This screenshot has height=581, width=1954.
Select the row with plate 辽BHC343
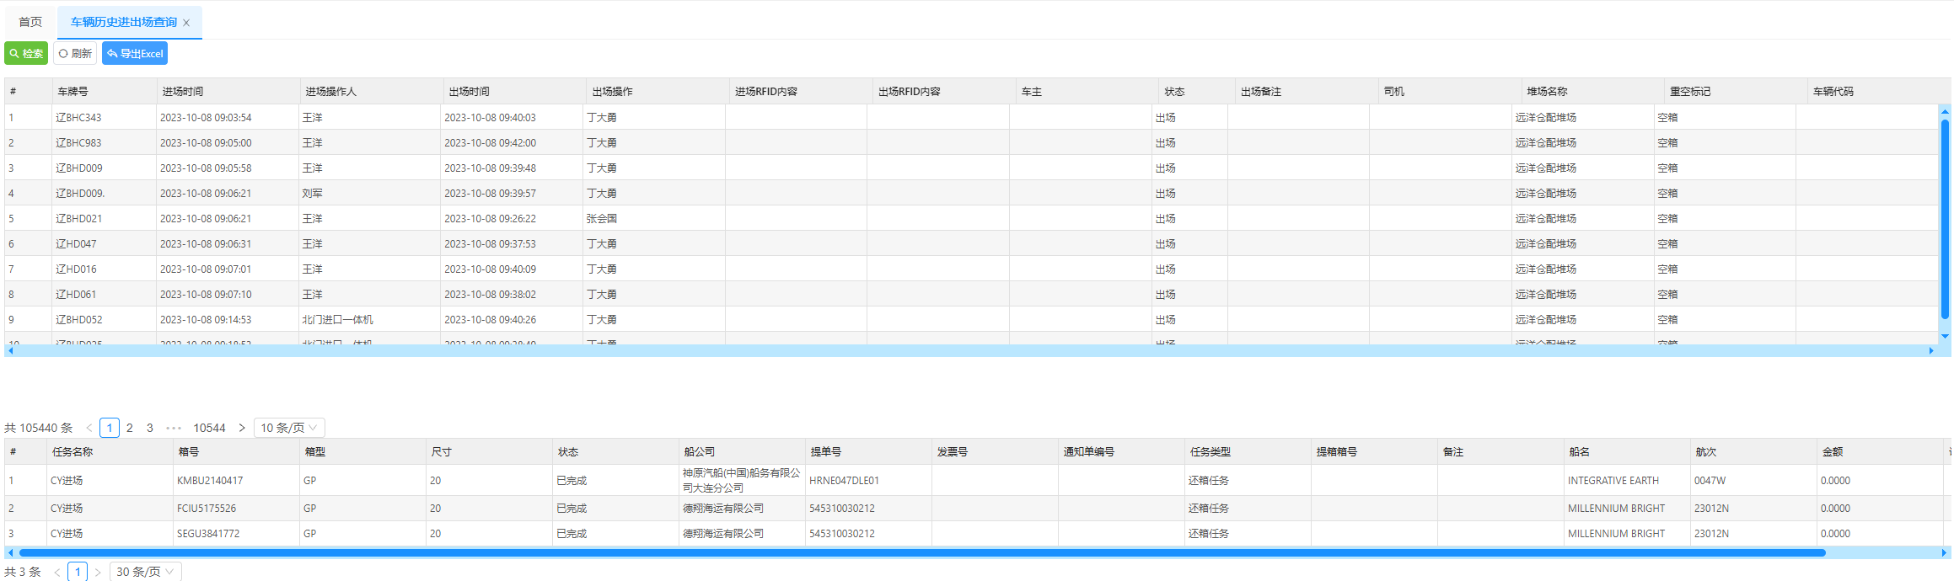click(78, 118)
